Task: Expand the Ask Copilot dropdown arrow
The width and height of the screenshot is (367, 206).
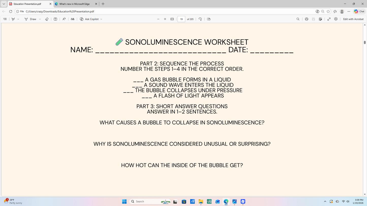Action: click(101, 19)
